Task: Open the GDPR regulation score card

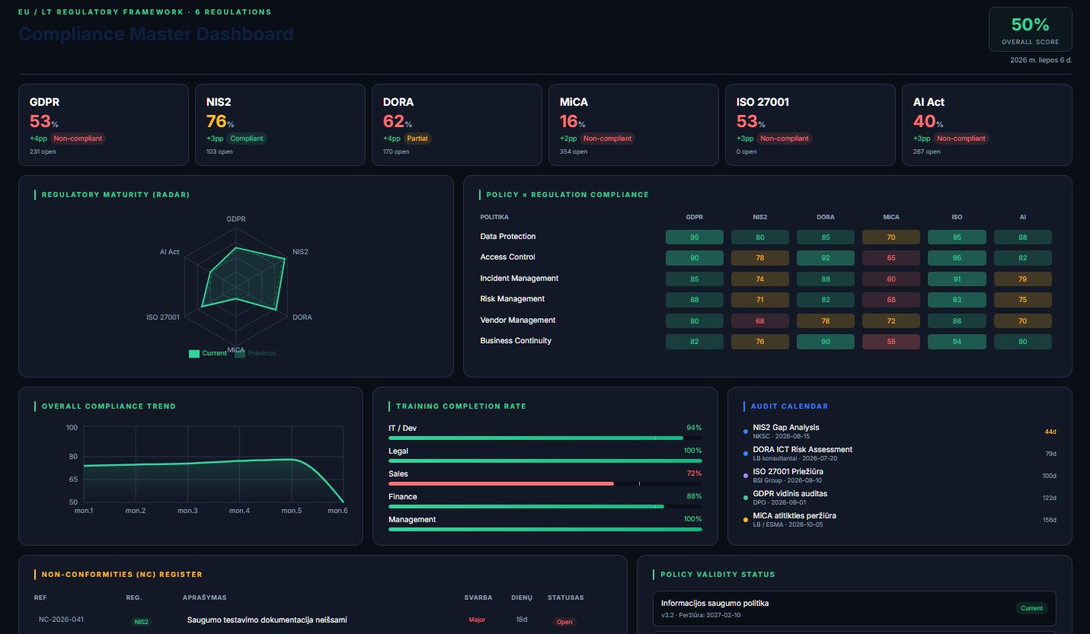Action: coord(104,125)
